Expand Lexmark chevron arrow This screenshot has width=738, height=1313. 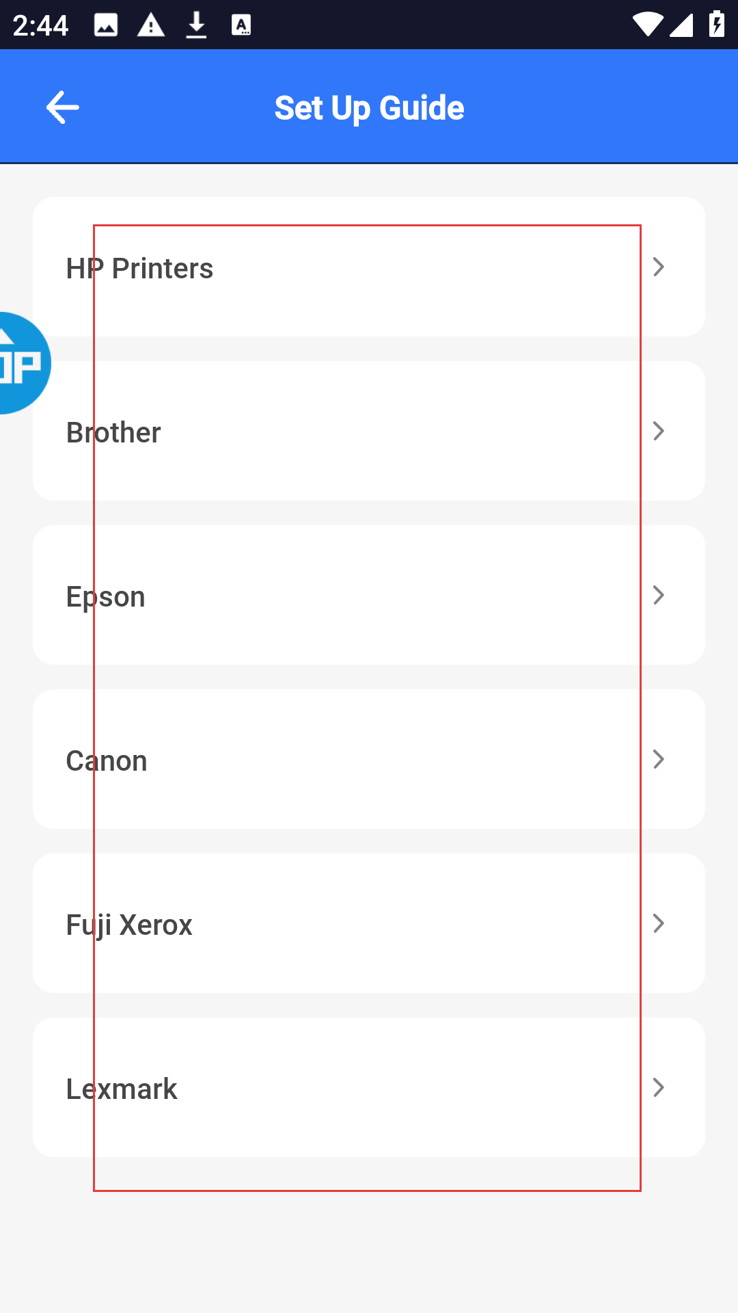658,1087
